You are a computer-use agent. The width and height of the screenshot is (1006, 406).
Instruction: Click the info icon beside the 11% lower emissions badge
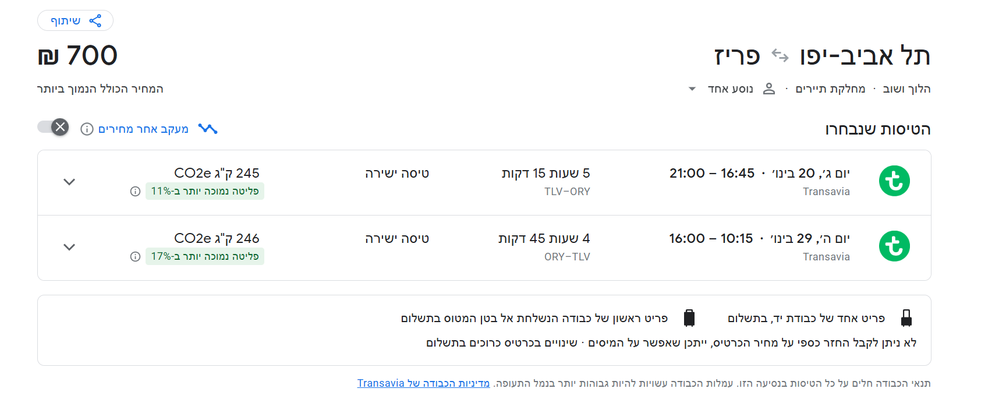(135, 191)
